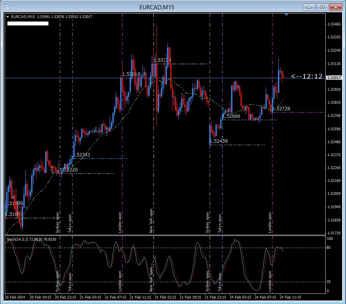Minimize the EURCAD,M15 chart window
This screenshot has width=346, height=304.
click(309, 7)
